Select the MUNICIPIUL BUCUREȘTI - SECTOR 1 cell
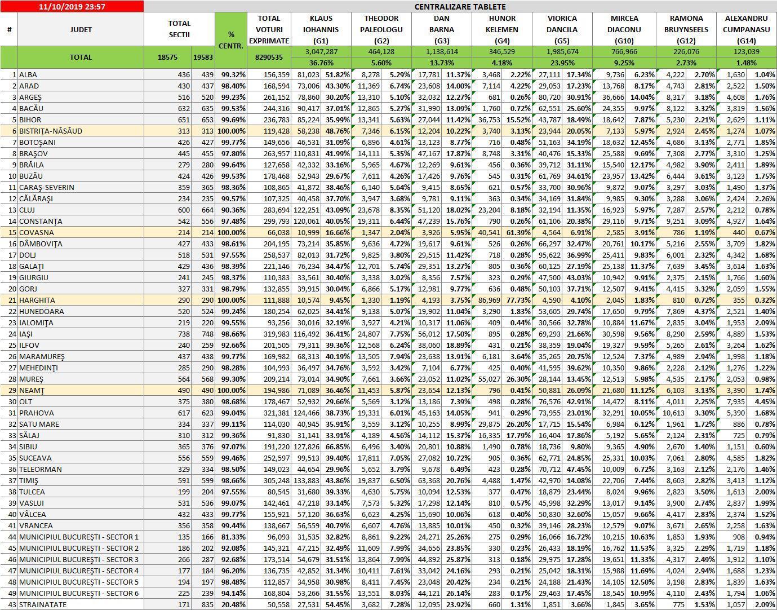 pyautogui.click(x=81, y=537)
